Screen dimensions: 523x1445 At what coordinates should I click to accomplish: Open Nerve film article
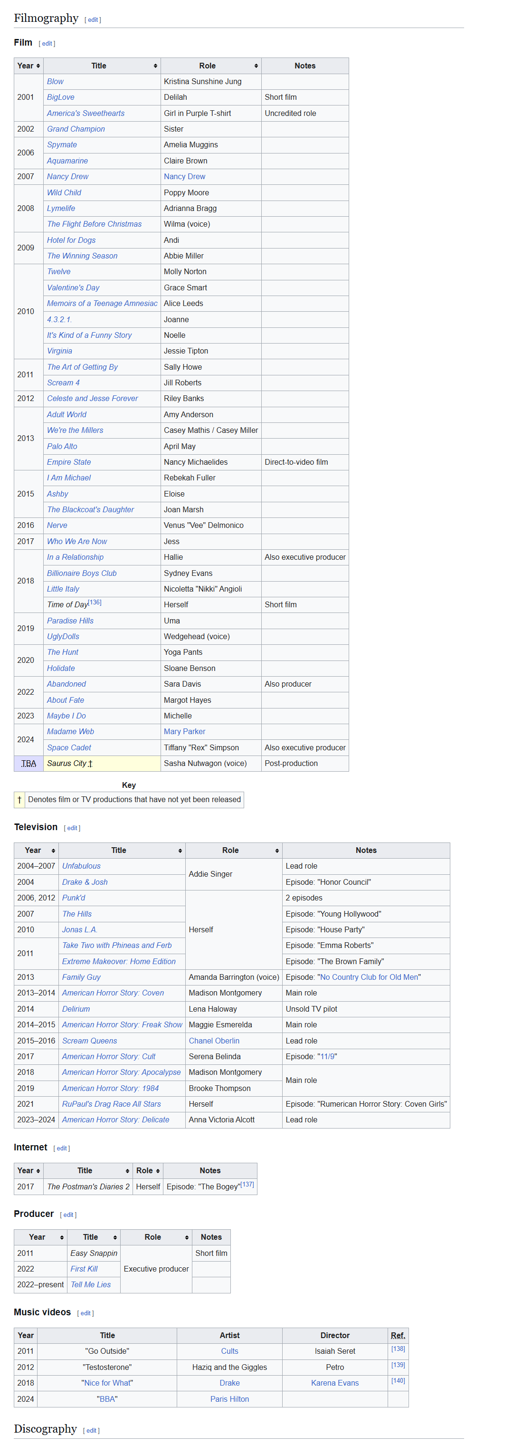57,525
